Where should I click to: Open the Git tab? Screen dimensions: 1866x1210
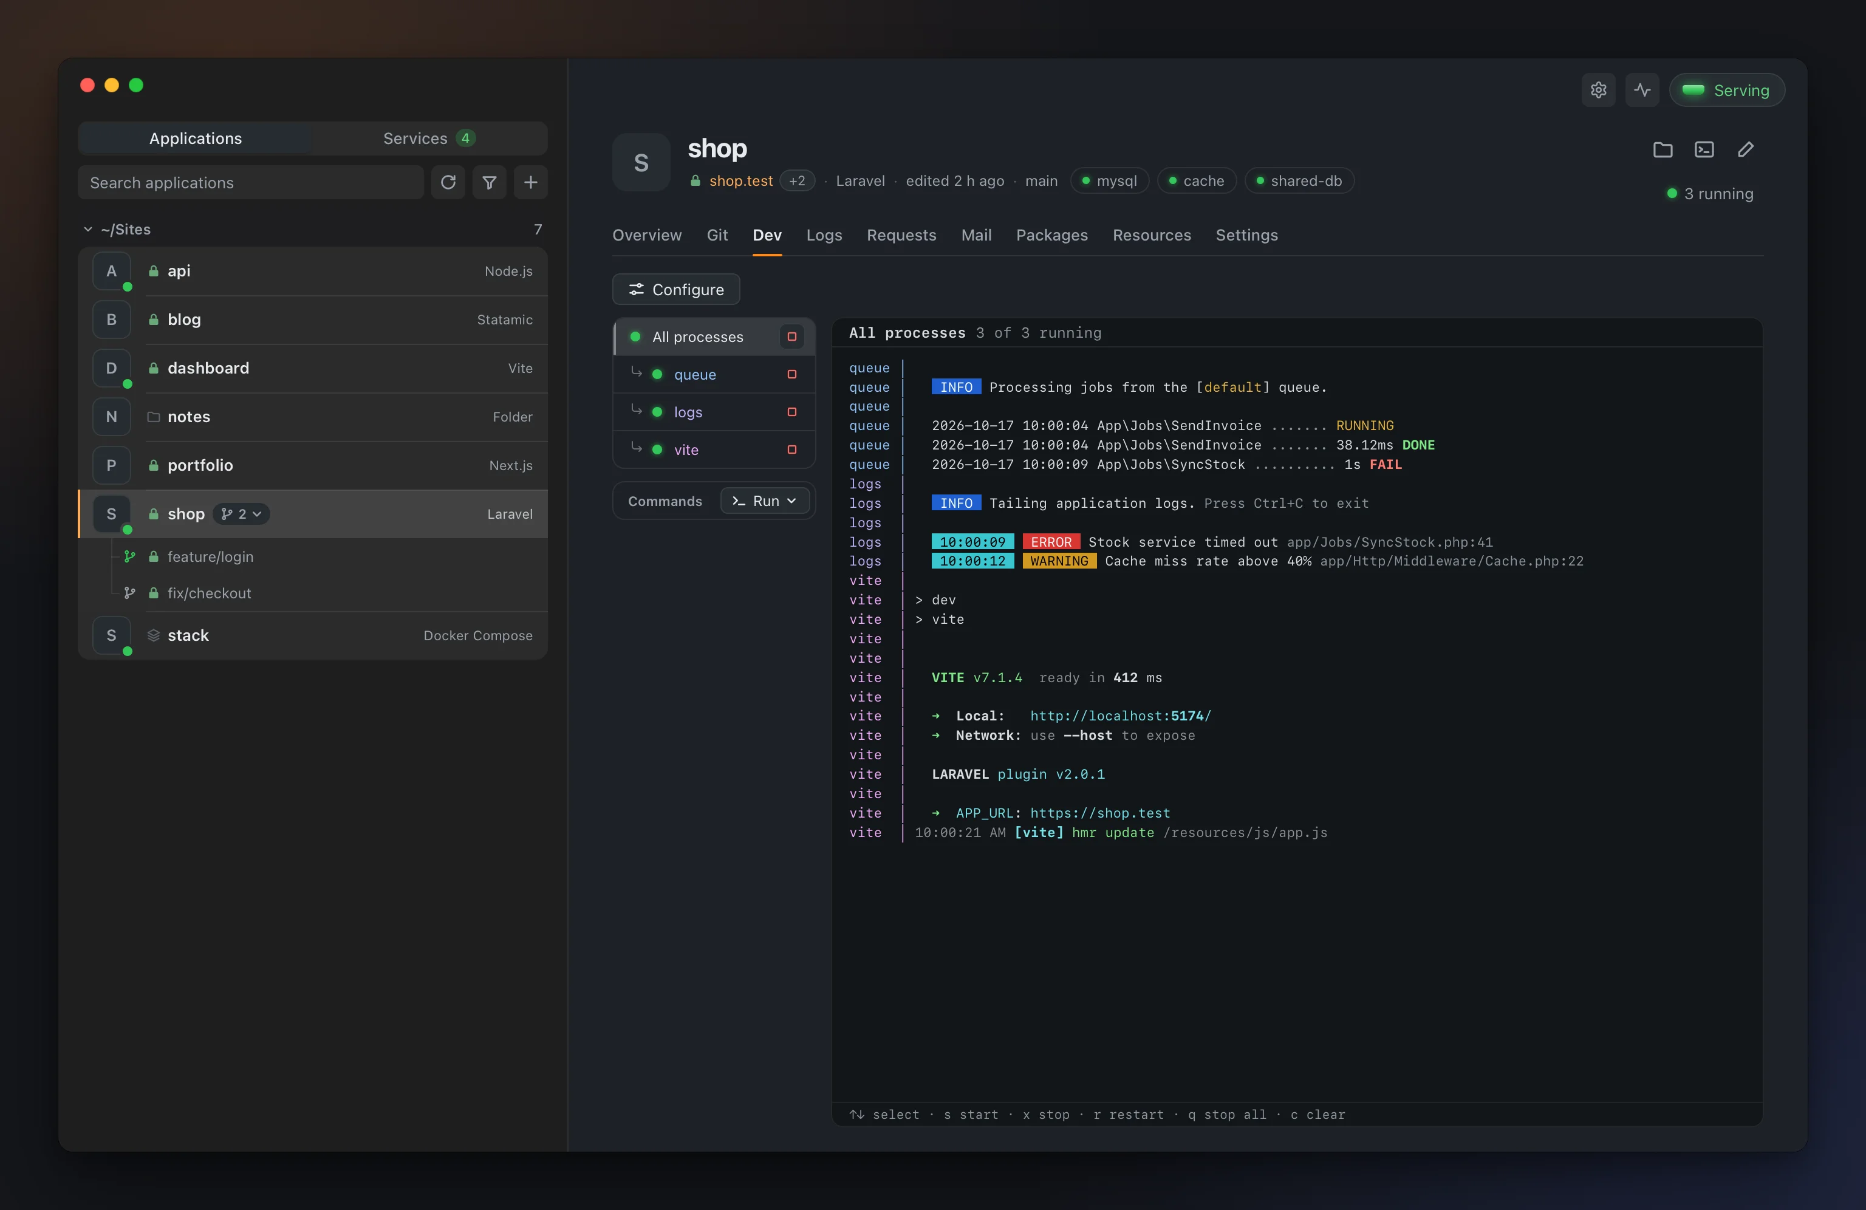(717, 235)
